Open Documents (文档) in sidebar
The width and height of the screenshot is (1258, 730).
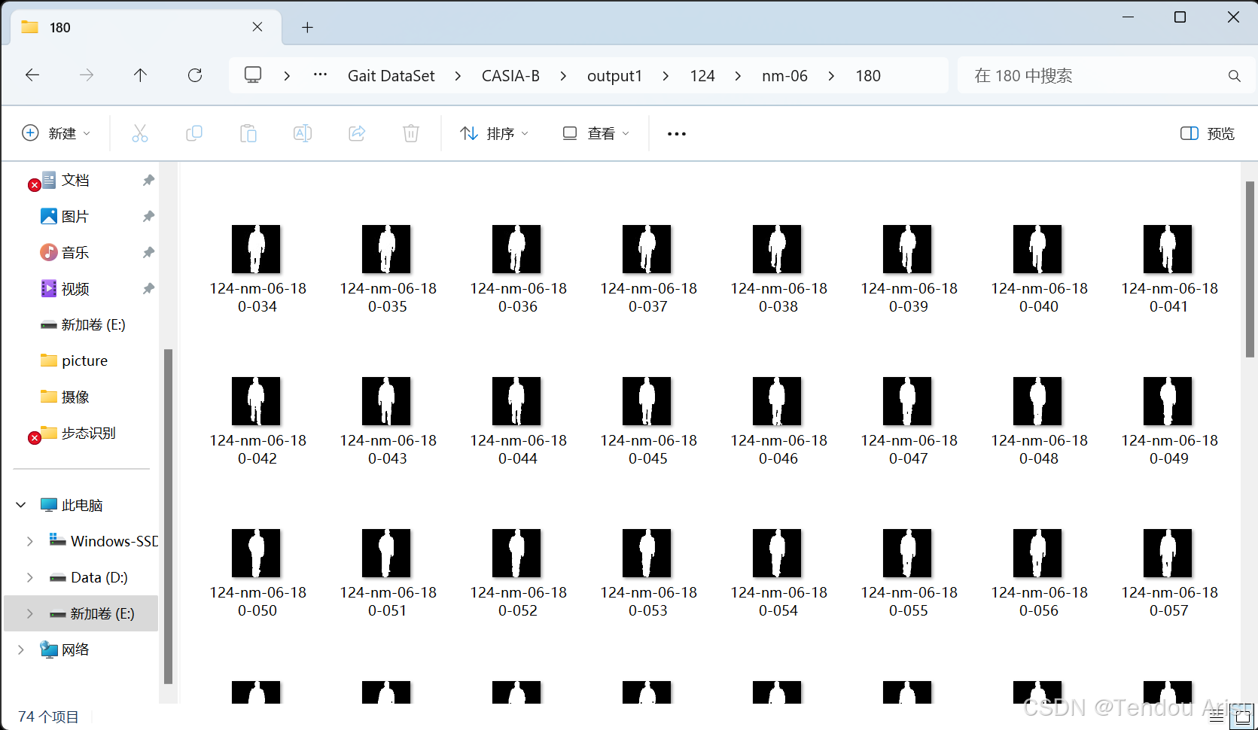pyautogui.click(x=75, y=180)
